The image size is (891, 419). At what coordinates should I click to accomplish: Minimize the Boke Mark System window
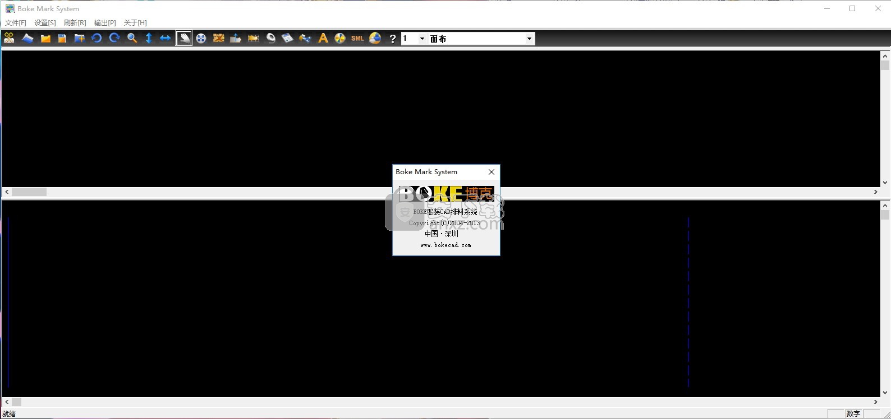pos(827,8)
